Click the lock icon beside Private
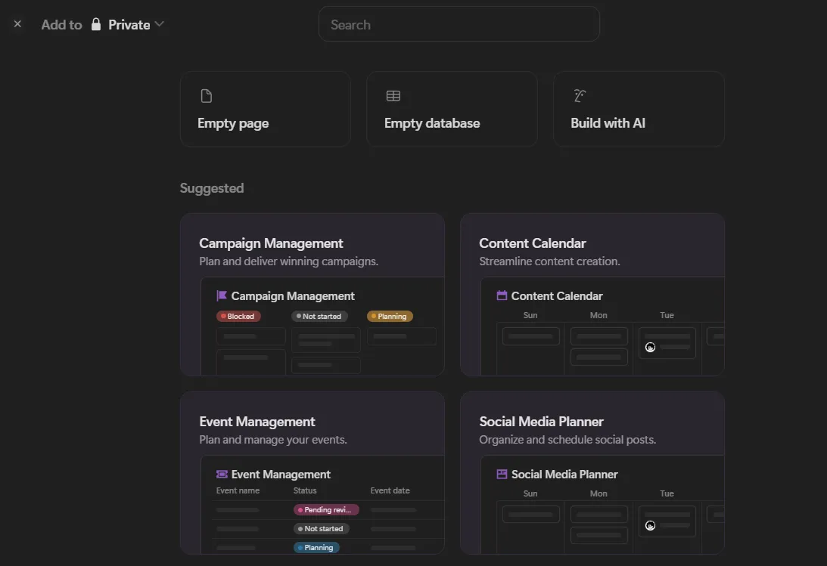 click(x=96, y=24)
